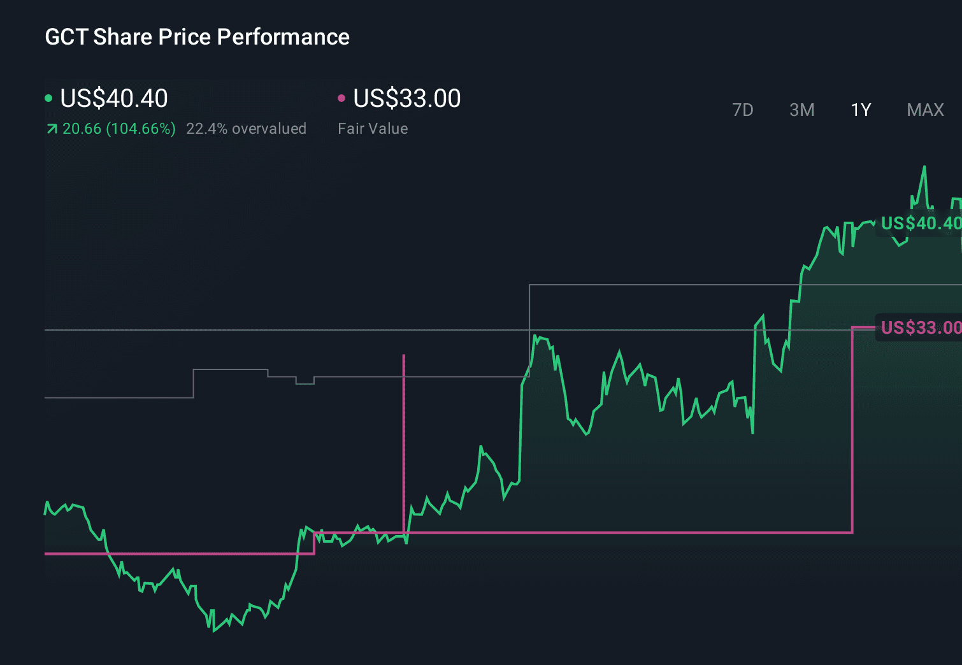Click the highest peak of the green price line

point(924,168)
